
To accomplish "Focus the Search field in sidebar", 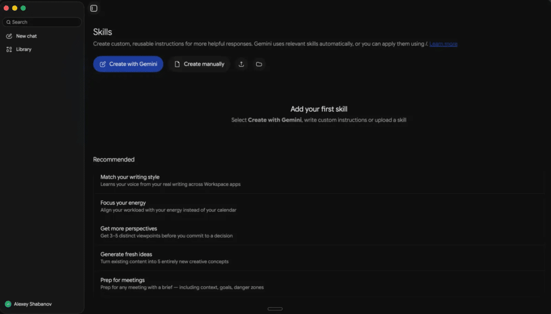I will pos(42,22).
